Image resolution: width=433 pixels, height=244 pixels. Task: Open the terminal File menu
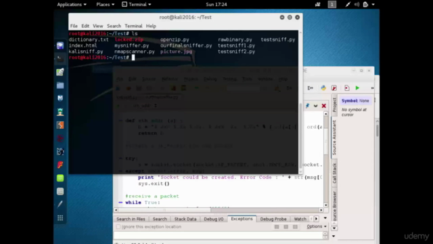[x=74, y=26]
